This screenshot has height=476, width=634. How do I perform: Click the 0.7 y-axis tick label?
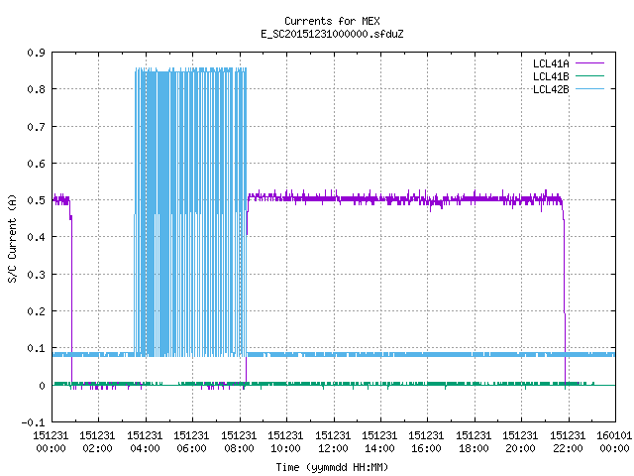(x=36, y=127)
